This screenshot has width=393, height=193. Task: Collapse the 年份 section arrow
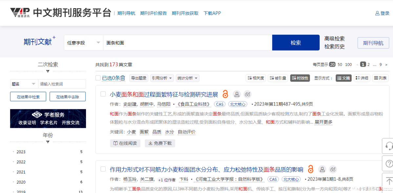[48, 142]
